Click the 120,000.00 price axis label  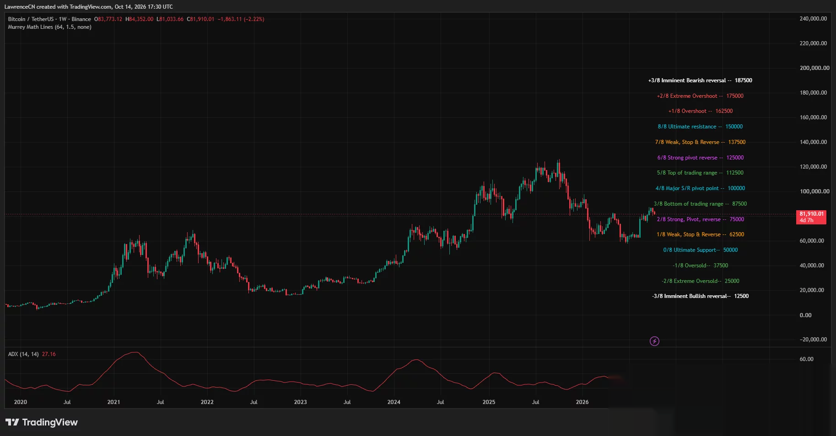(x=813, y=167)
